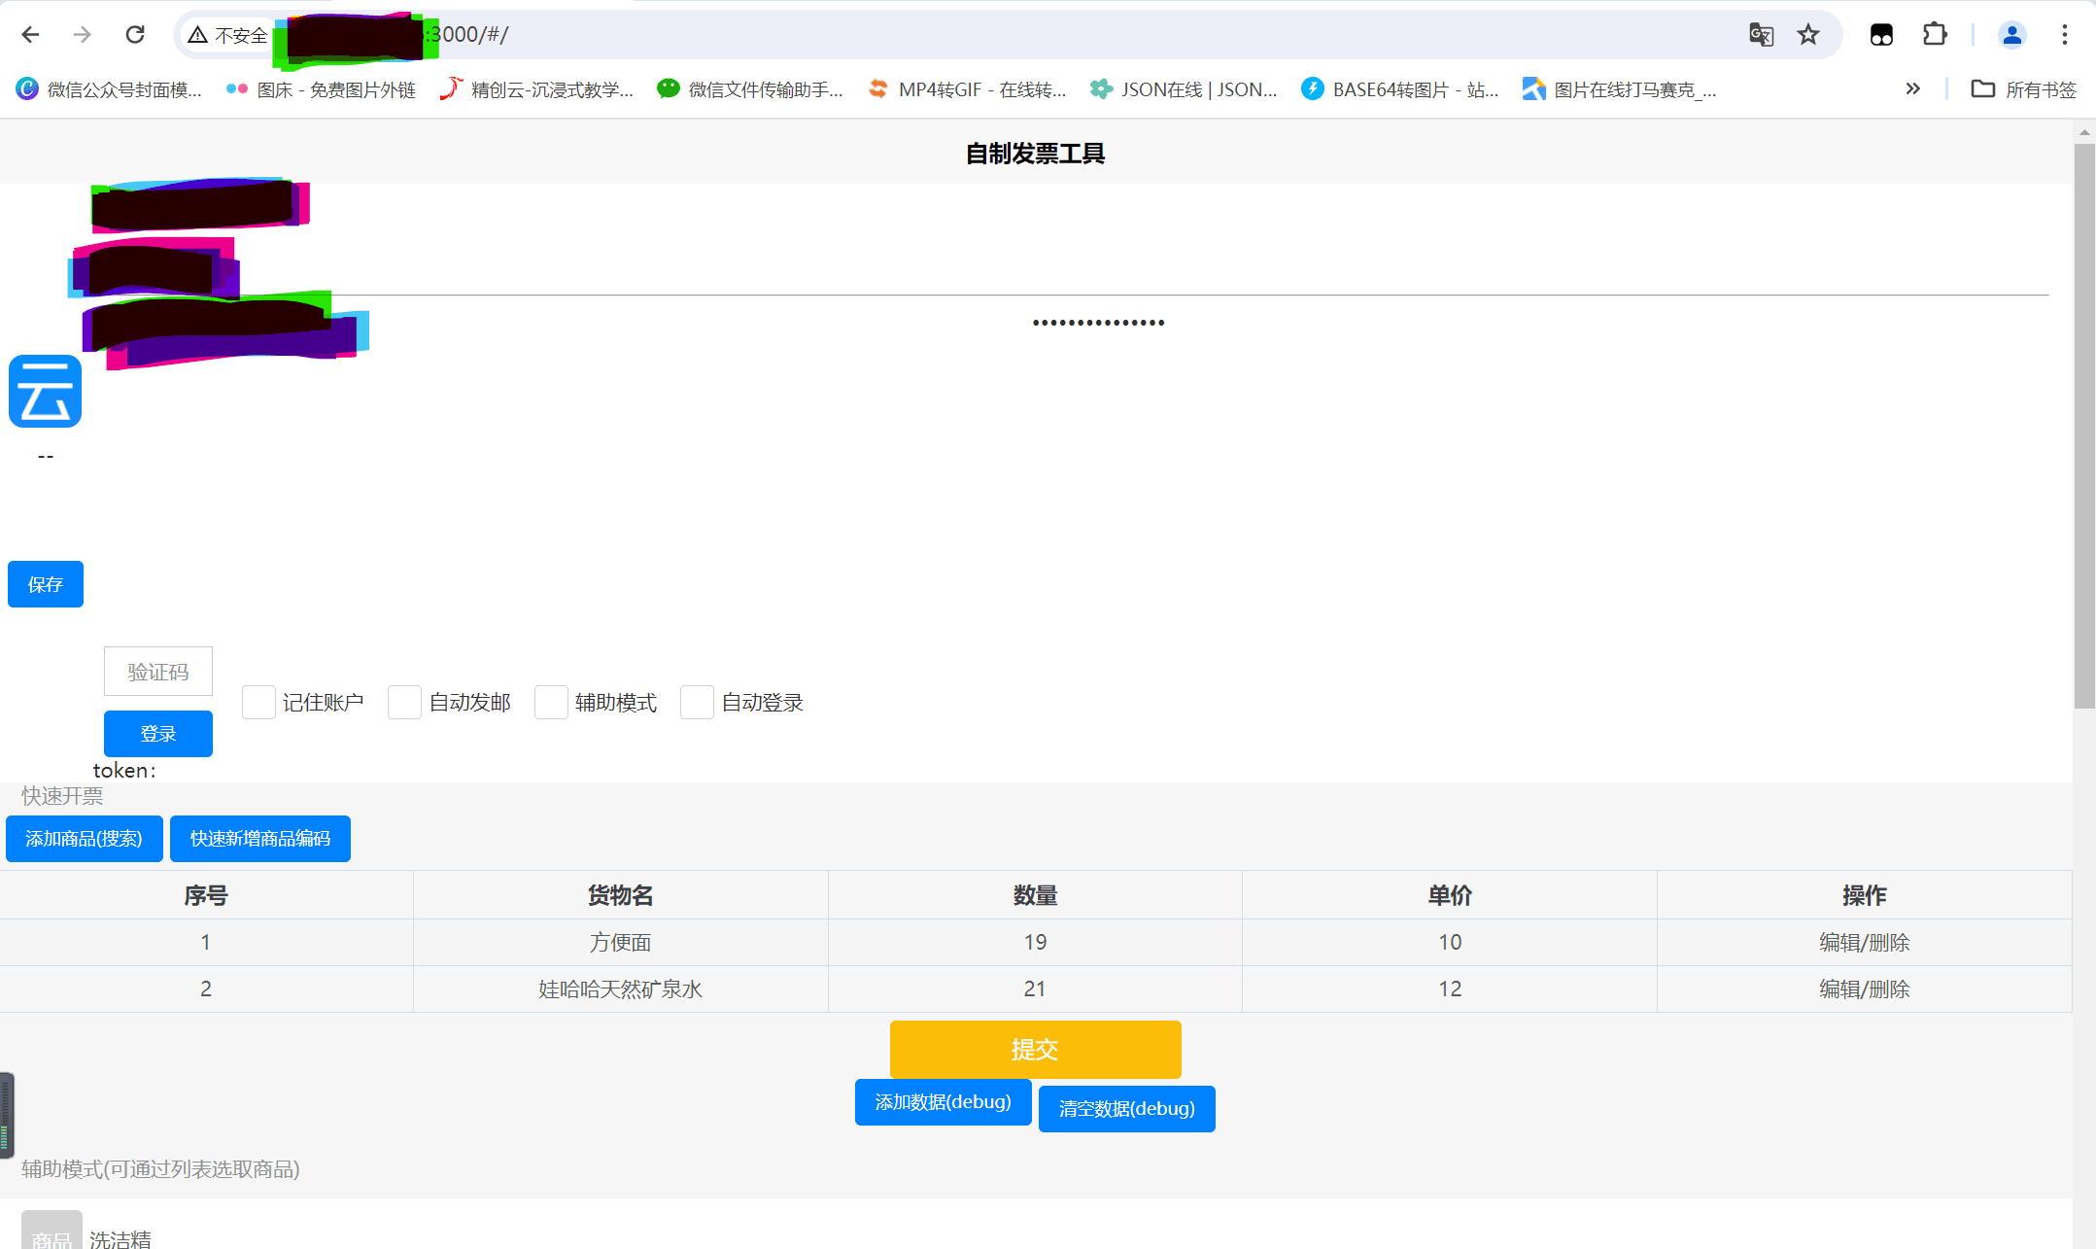The image size is (2096, 1249).
Task: Reload the current page
Action: (x=136, y=34)
